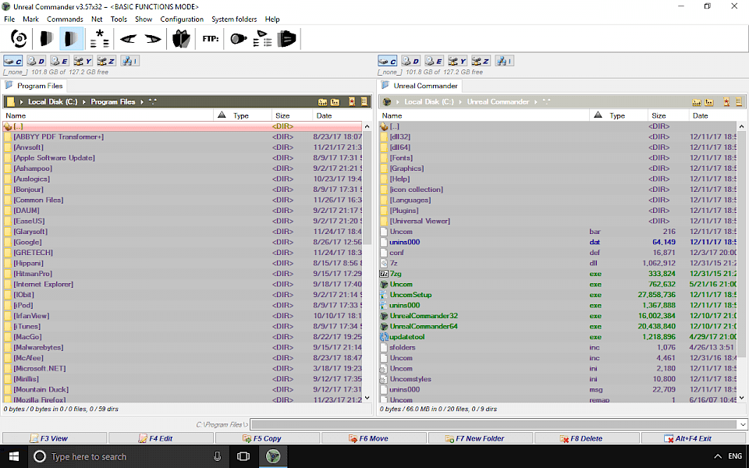
Task: Click the F7 New Folder button
Action: (481, 438)
